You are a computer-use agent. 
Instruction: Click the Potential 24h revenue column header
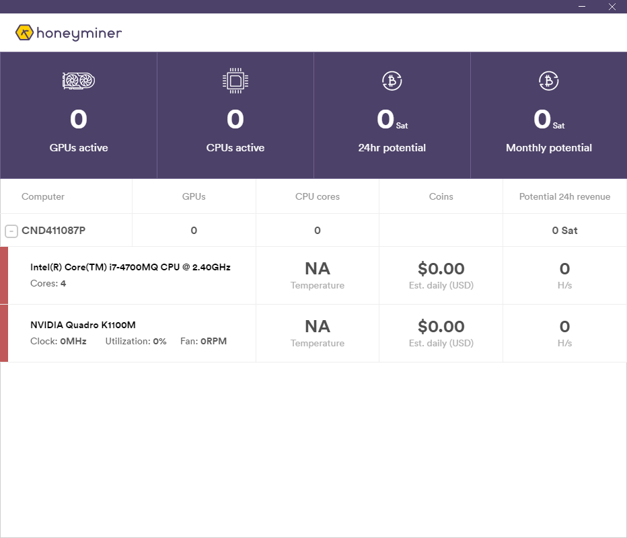click(x=564, y=196)
